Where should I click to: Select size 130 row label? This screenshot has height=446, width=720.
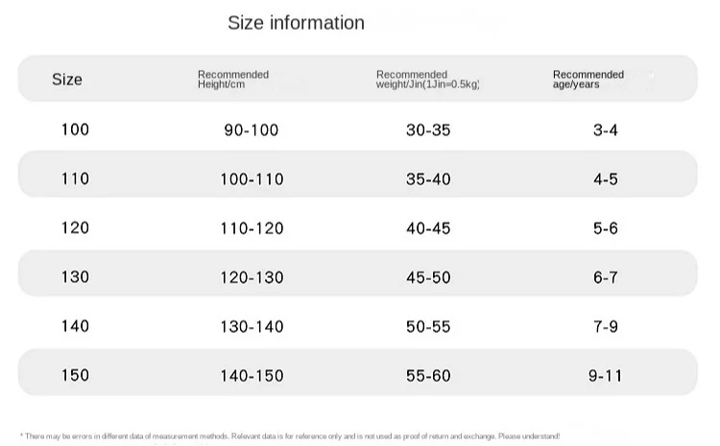(75, 276)
